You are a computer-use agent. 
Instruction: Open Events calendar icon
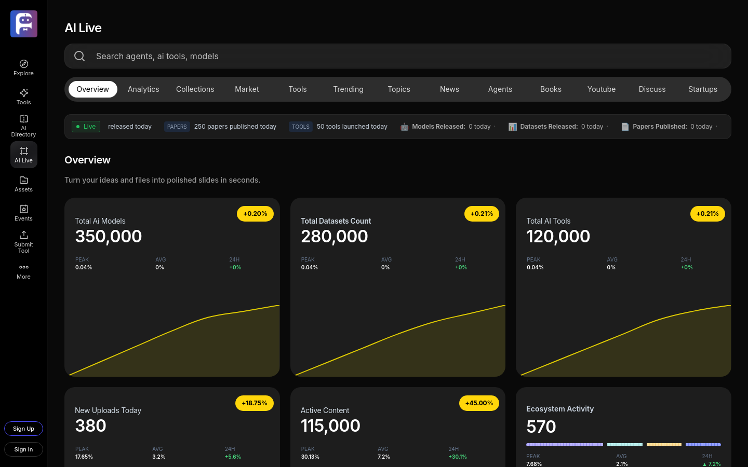[x=24, y=209]
